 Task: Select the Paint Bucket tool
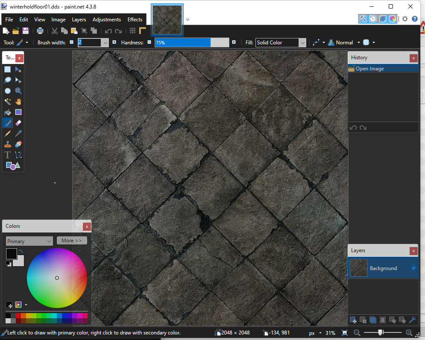[8, 112]
